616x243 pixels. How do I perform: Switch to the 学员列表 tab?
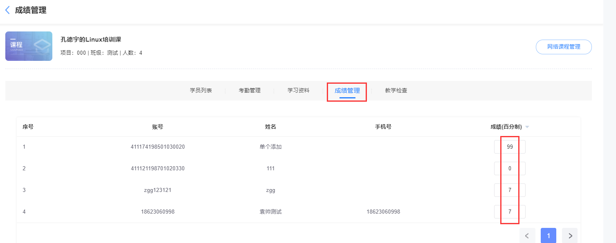(201, 91)
